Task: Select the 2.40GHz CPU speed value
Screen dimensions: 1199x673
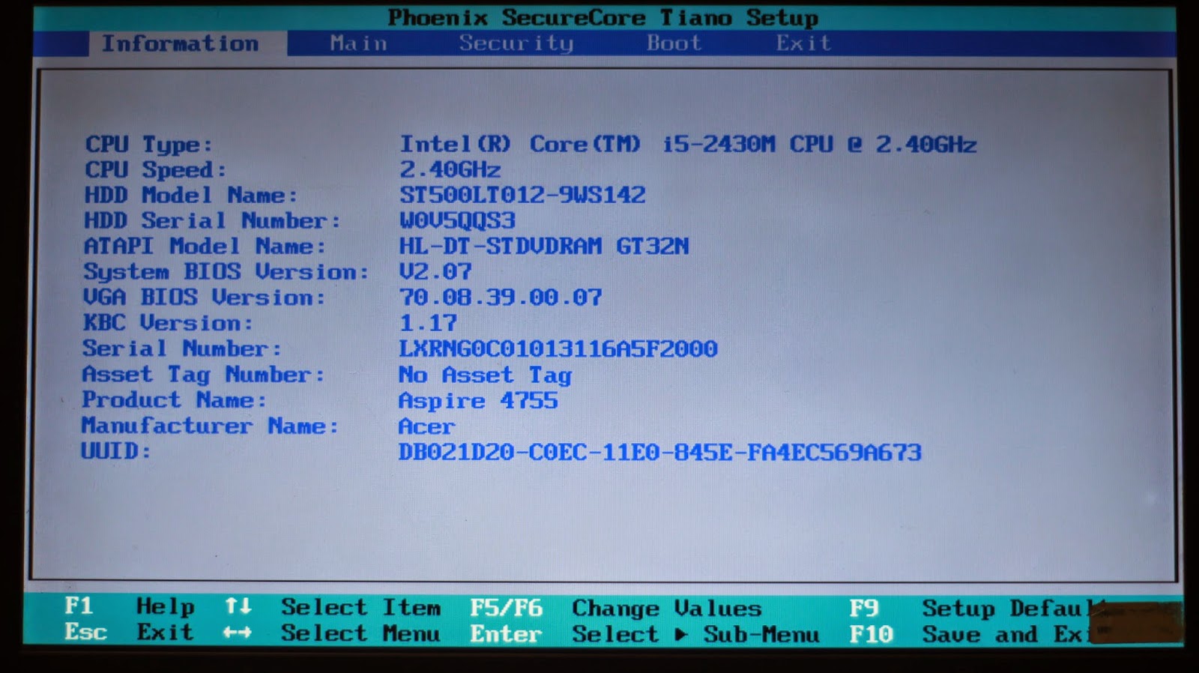Action: [x=450, y=169]
